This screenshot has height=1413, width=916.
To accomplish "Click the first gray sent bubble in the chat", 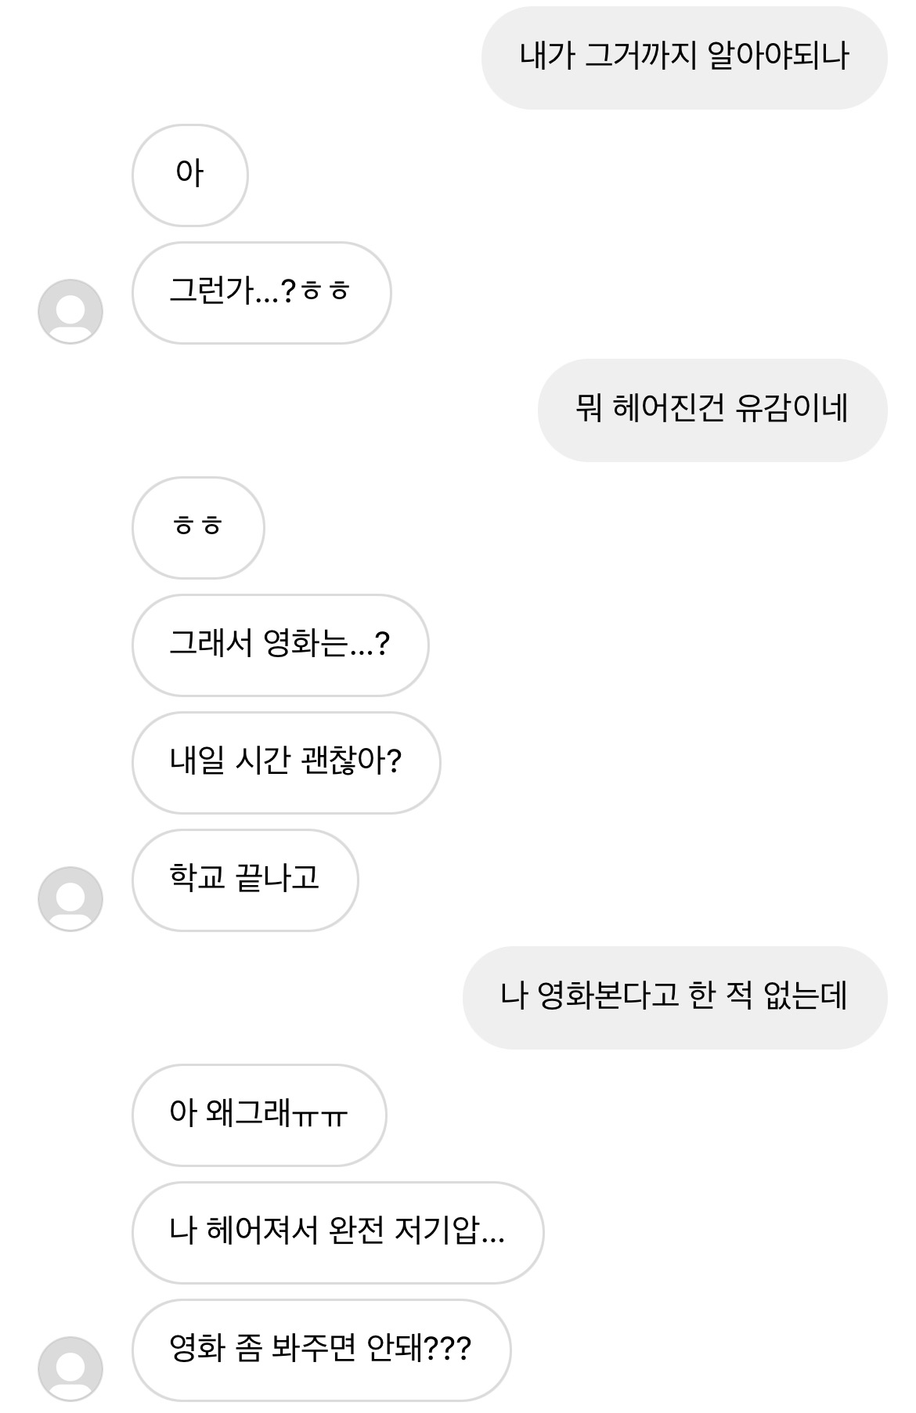I will [683, 57].
